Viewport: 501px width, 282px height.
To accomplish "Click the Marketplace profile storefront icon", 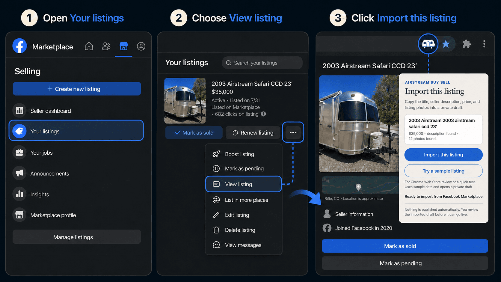I will tap(19, 215).
